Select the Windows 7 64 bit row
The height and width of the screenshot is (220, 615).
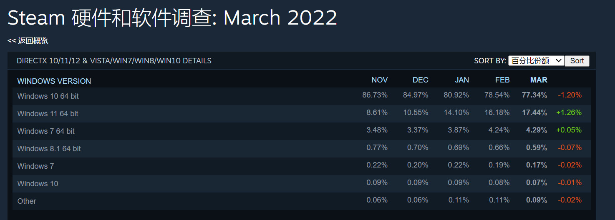(301, 131)
